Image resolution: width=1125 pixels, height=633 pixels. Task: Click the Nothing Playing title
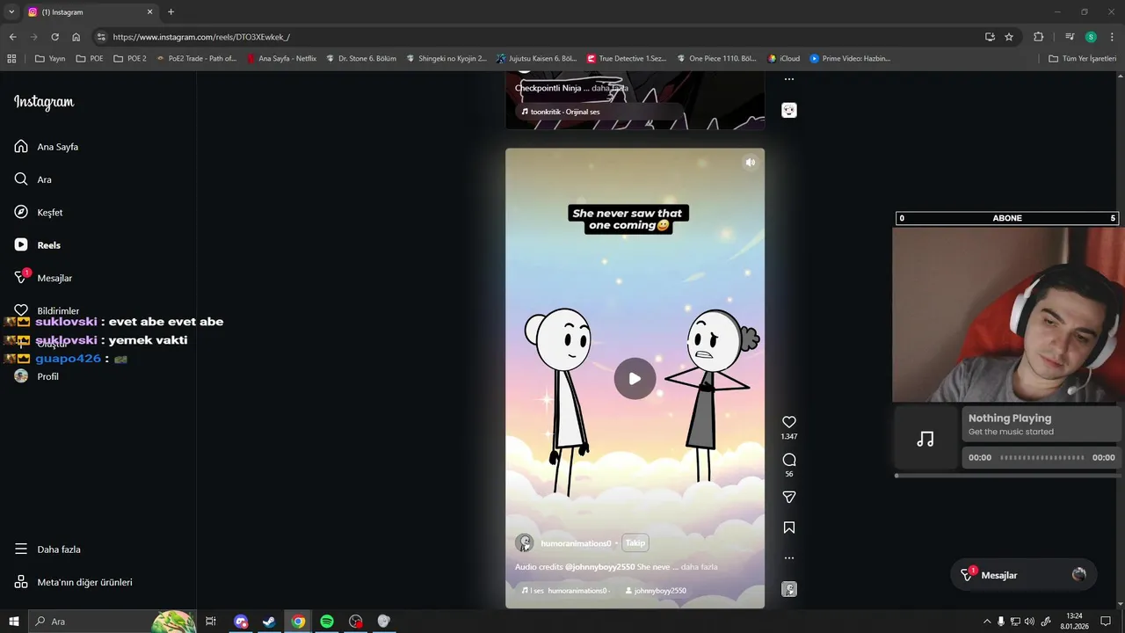pyautogui.click(x=1010, y=418)
